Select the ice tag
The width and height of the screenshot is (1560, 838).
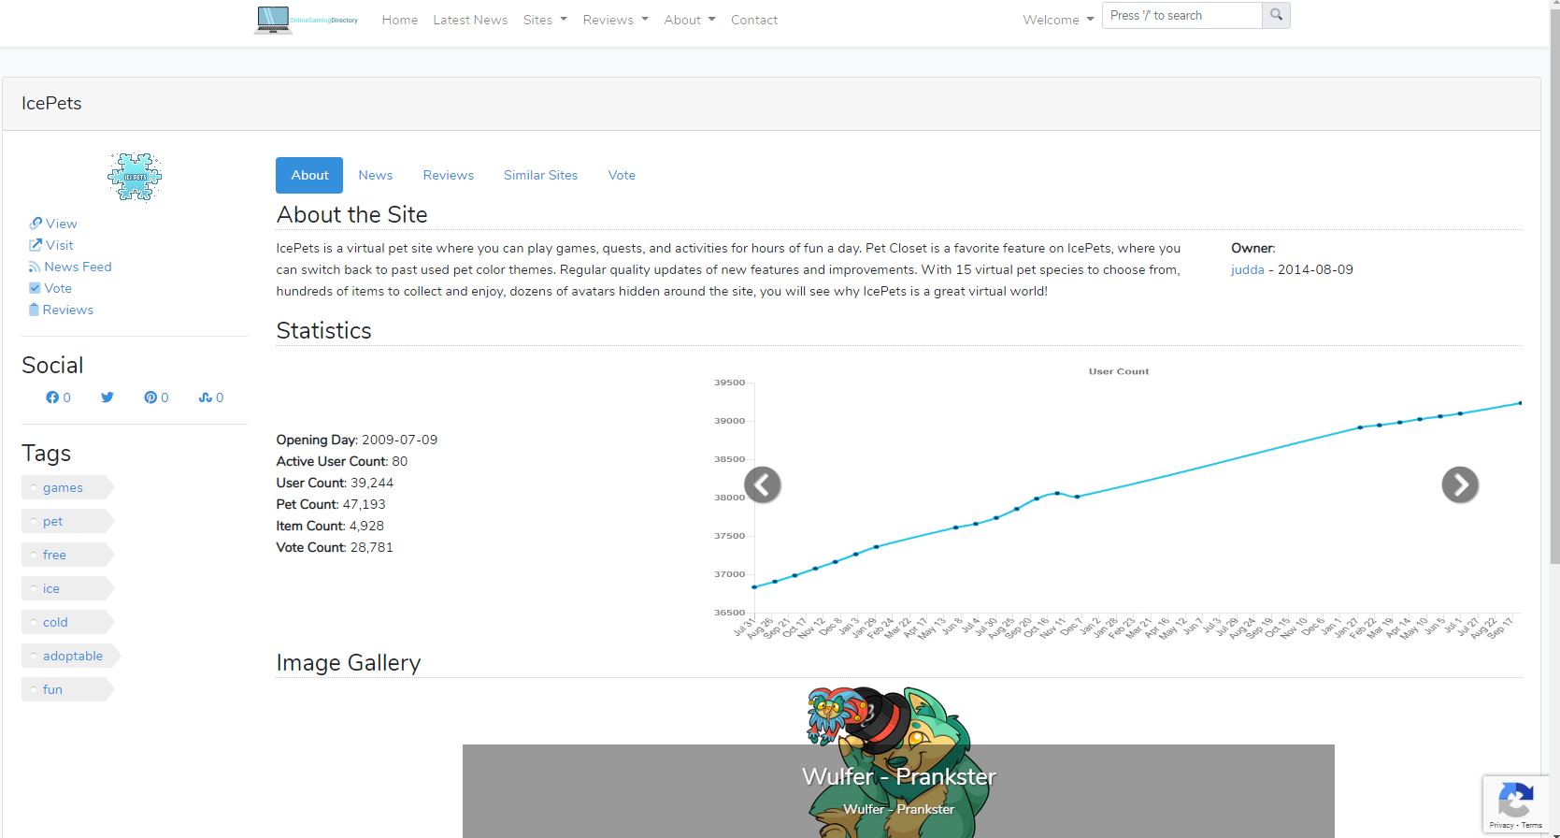67,588
